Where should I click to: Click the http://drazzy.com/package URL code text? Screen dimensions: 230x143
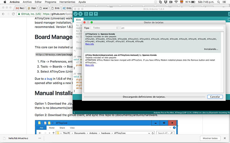pos(54,54)
